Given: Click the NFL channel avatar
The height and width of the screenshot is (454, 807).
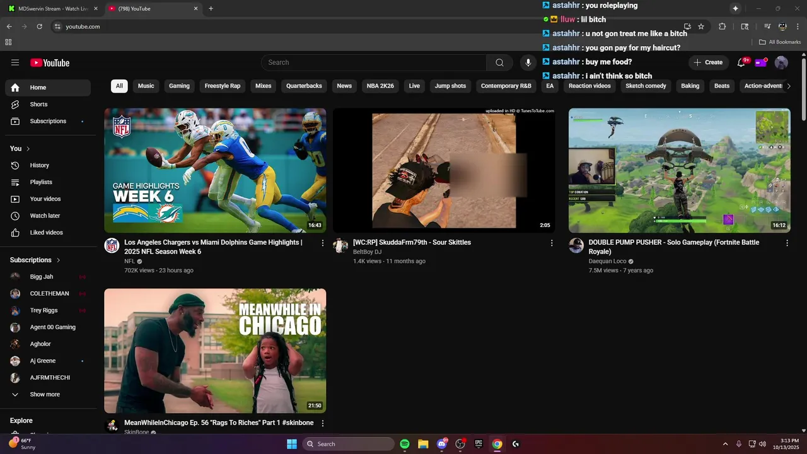Looking at the screenshot, I should 112,245.
